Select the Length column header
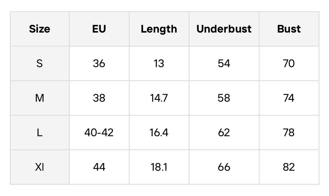329x196 pixels. [x=159, y=29]
